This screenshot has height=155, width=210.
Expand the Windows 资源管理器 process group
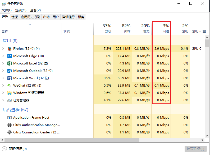tap(3, 93)
